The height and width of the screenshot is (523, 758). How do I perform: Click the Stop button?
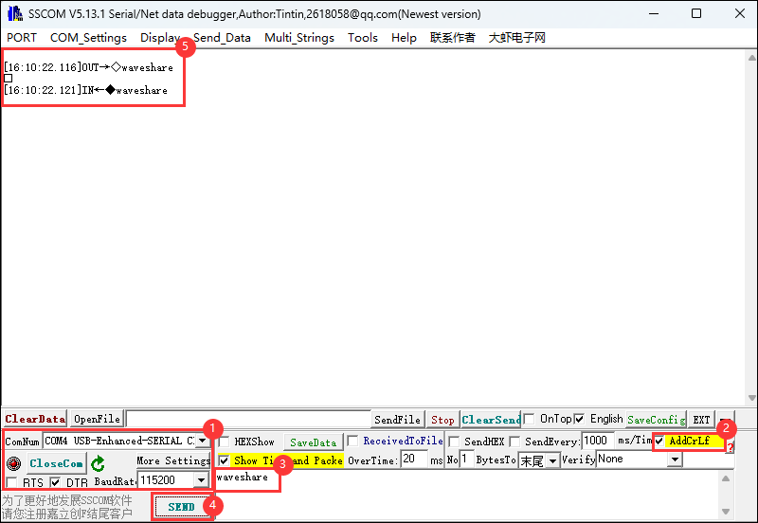point(442,420)
